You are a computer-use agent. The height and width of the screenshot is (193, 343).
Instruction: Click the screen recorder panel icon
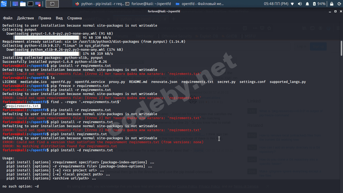point(38,4)
